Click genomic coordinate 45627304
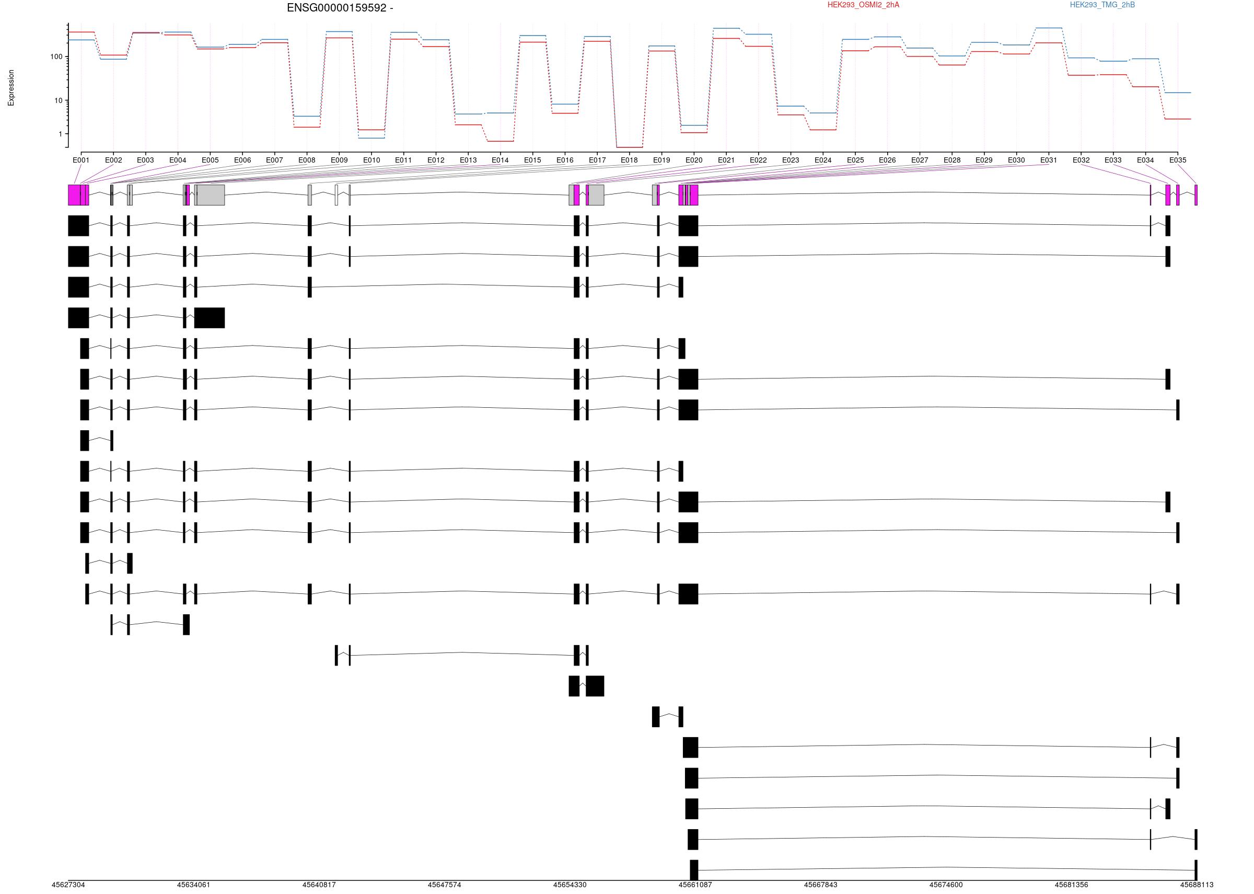This screenshot has width=1254, height=894. pyautogui.click(x=68, y=885)
